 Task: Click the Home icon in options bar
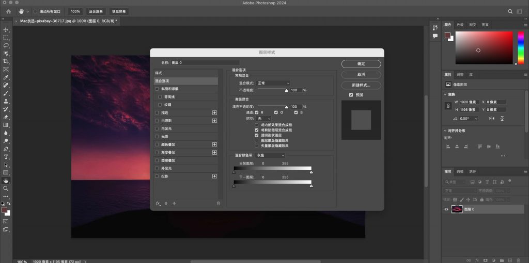coord(8,11)
